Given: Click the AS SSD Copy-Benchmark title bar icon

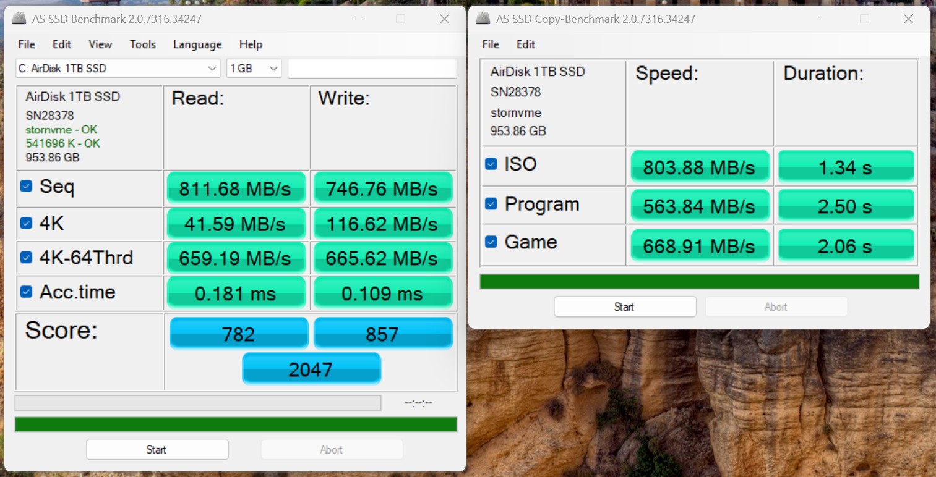Looking at the screenshot, I should [483, 19].
